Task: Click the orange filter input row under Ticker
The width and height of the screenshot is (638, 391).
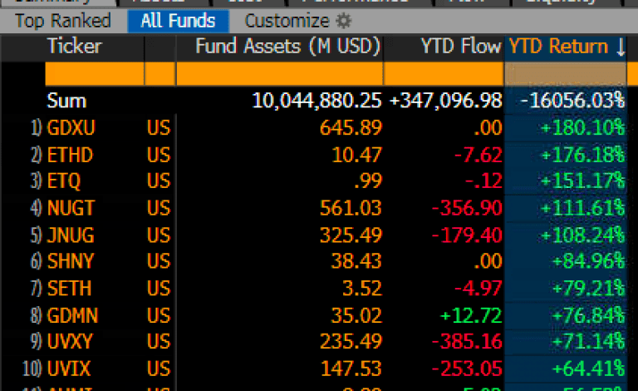Action: point(94,75)
